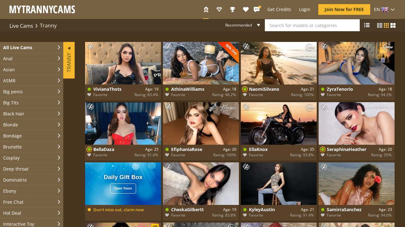Select Brunette category
405x227 pixels.
click(x=32, y=147)
